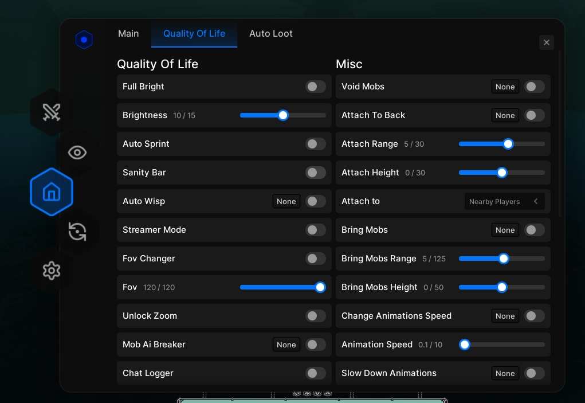Click the chevron arrow beside Nearby Players

point(536,201)
